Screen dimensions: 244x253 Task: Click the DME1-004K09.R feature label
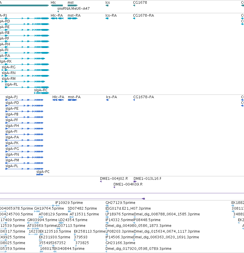coord(128,184)
